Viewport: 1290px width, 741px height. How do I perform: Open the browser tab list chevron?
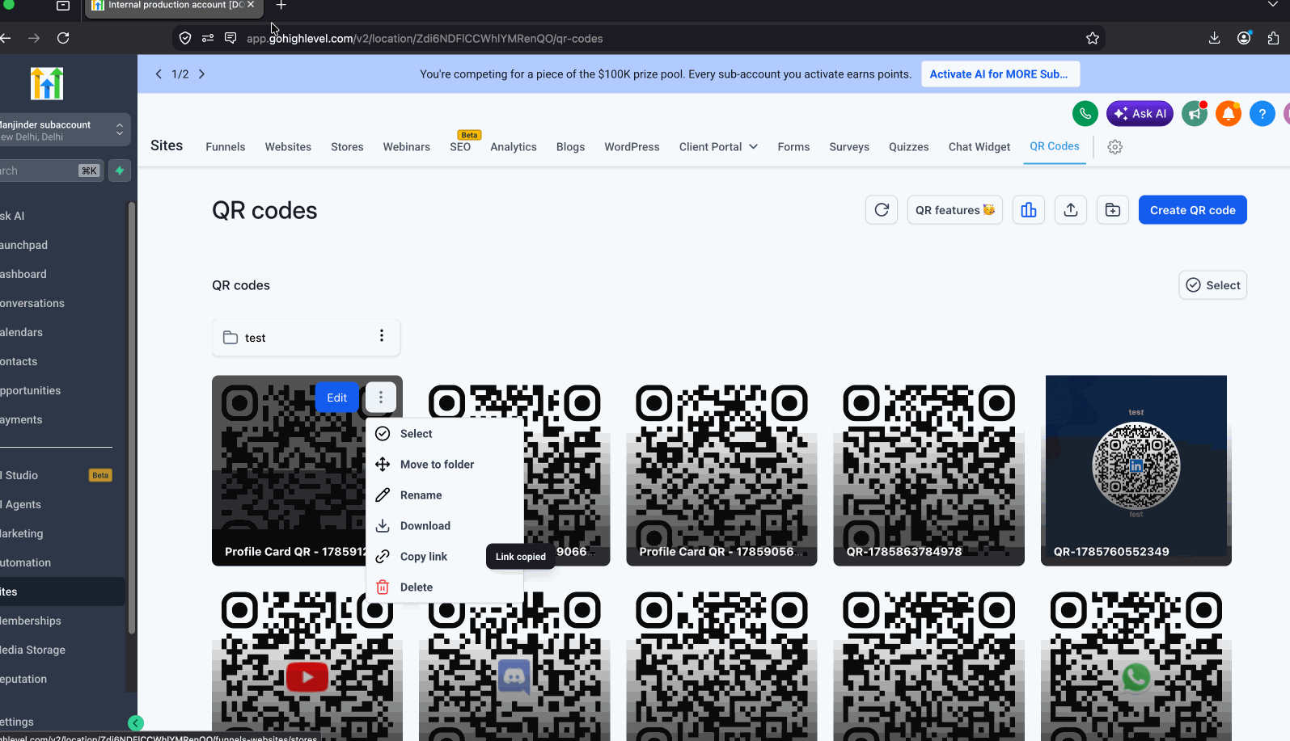coord(1273,5)
